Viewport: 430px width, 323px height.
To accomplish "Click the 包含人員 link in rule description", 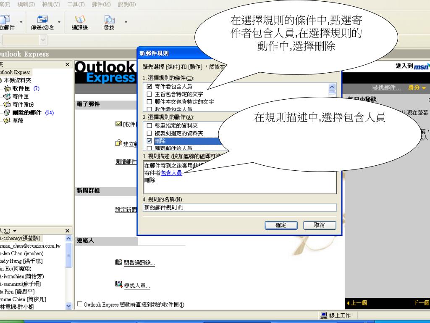I will coord(171,173).
